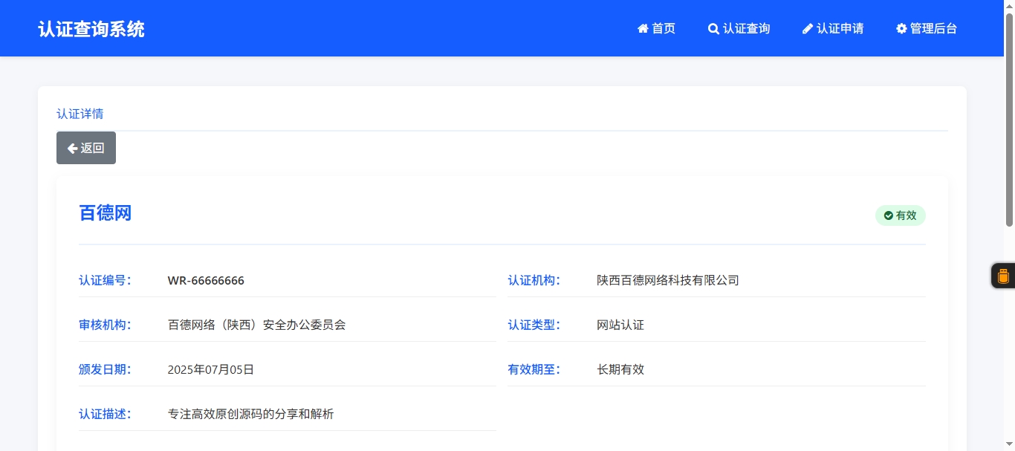Click the issue date 2025年07月05日
The image size is (1015, 451).
211,369
